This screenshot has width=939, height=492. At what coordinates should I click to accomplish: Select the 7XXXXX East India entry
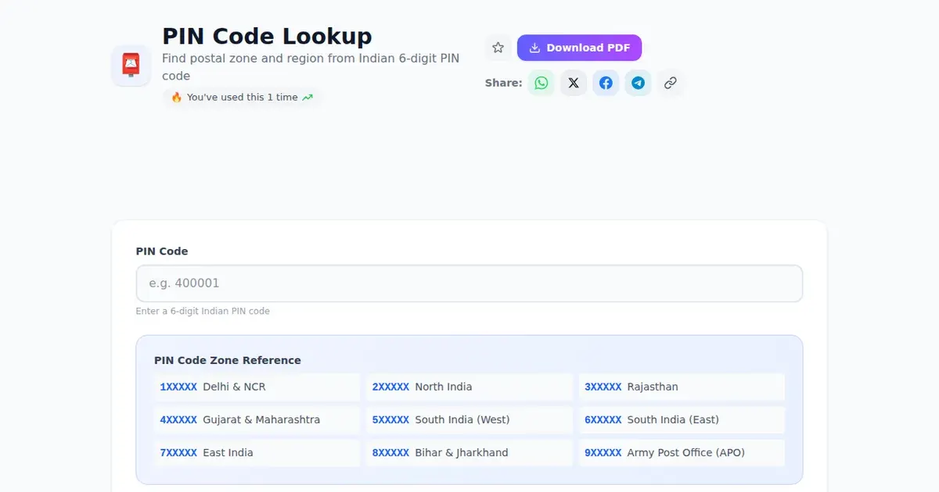click(x=257, y=452)
